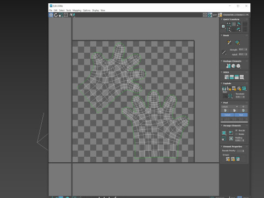The width and height of the screenshot is (264, 198).
Task: Toggle the checker pattern display icon
Action: (x=210, y=15)
